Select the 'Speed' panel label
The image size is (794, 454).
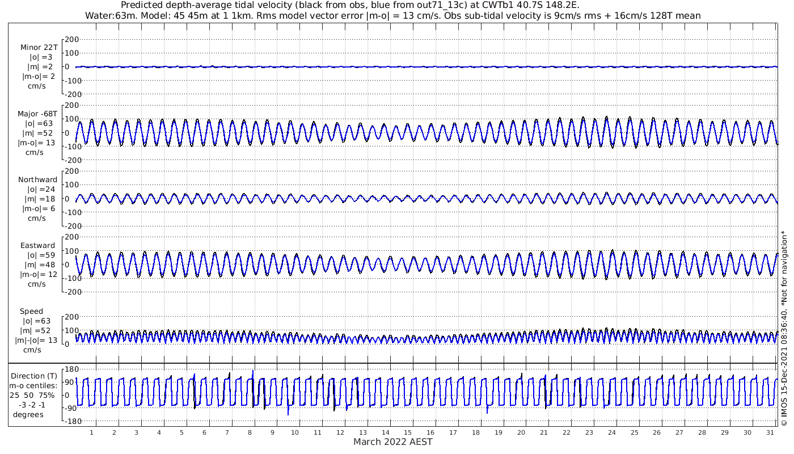coord(31,312)
